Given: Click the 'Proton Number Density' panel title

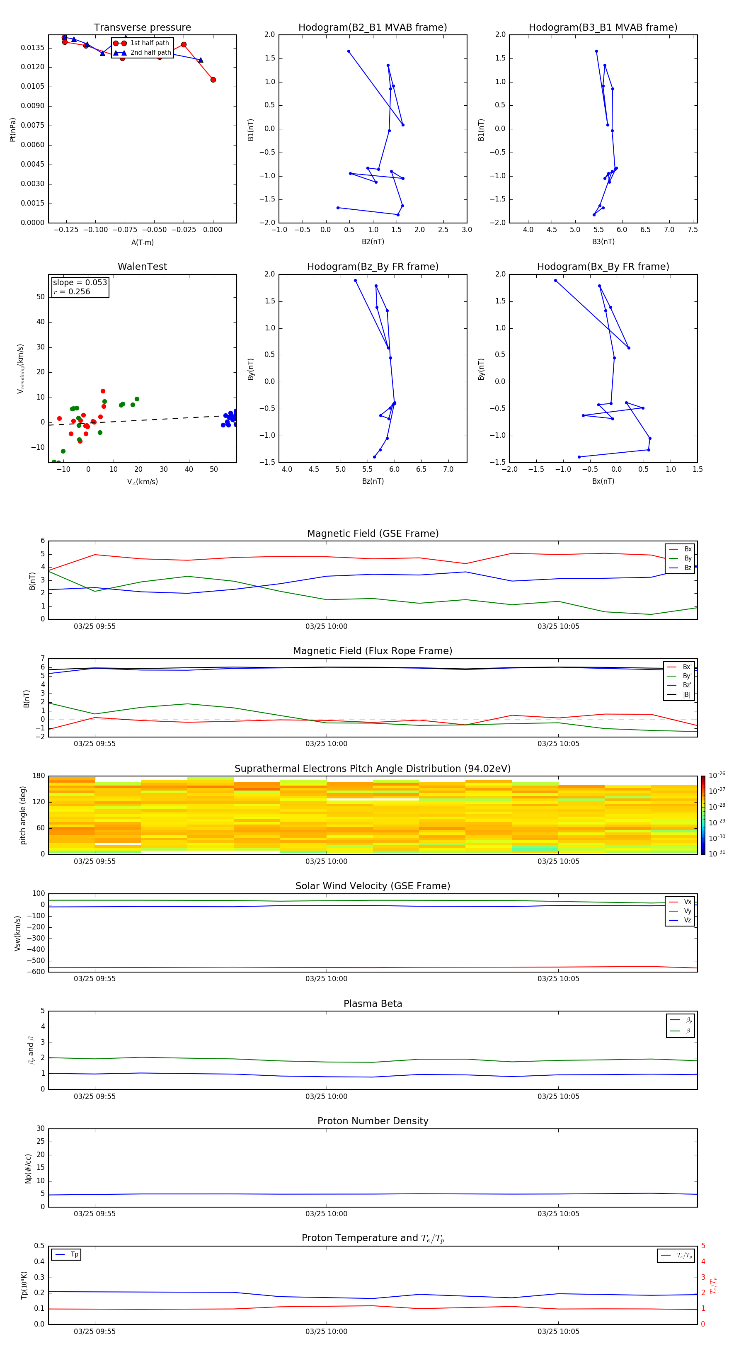Looking at the screenshot, I should point(373,1121).
